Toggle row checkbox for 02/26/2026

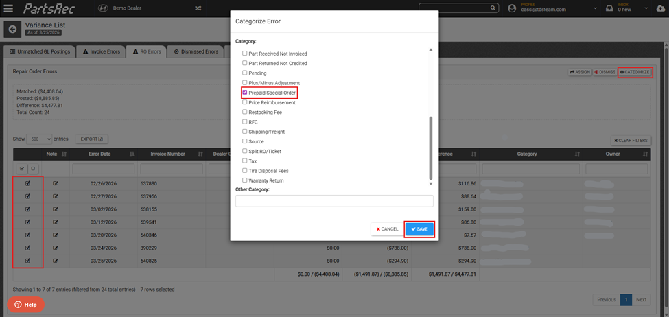pos(27,183)
